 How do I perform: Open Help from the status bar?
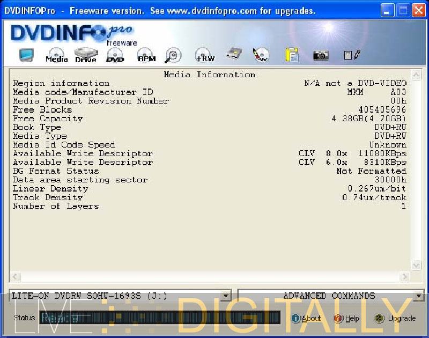[346, 318]
